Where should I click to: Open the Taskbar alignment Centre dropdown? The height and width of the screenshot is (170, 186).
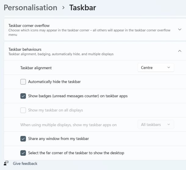(156, 68)
